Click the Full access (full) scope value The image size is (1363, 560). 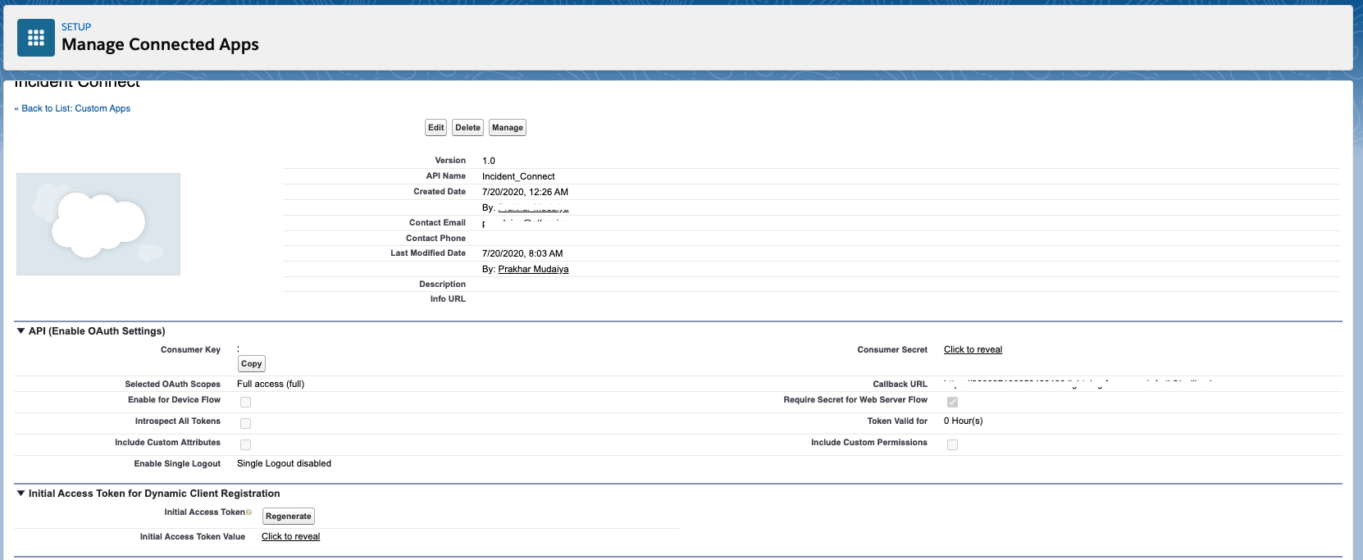[271, 384]
